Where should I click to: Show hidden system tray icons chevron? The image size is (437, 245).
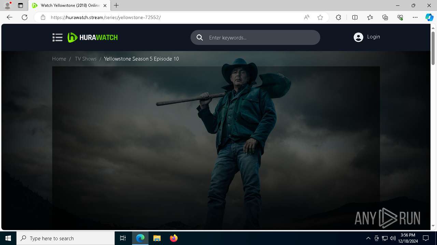tap(368, 238)
